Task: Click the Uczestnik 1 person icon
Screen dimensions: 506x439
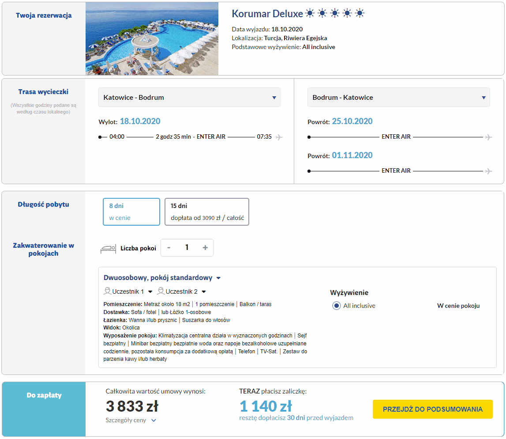Action: [108, 291]
